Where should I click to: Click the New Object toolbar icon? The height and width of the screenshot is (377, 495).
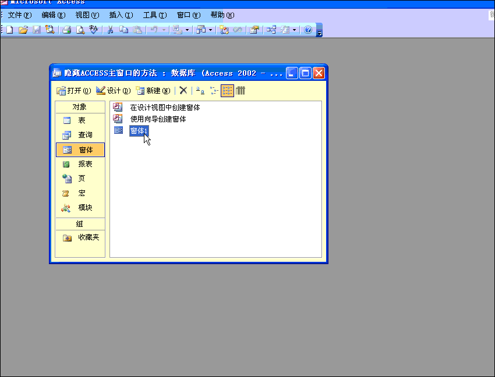point(285,30)
